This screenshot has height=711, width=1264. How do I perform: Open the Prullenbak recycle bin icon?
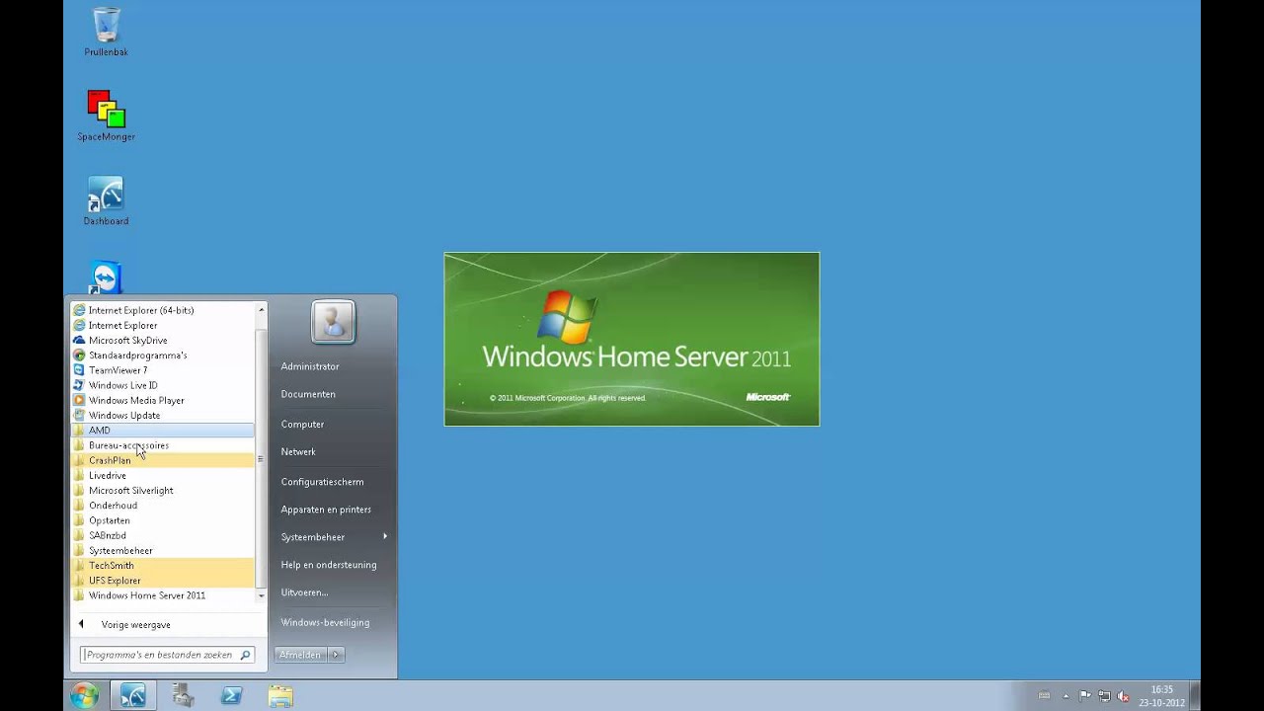[106, 31]
